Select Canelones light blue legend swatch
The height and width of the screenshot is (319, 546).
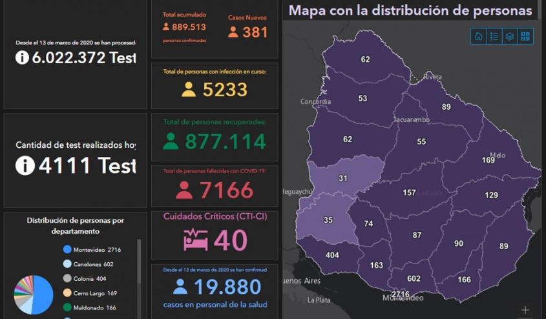tap(67, 264)
